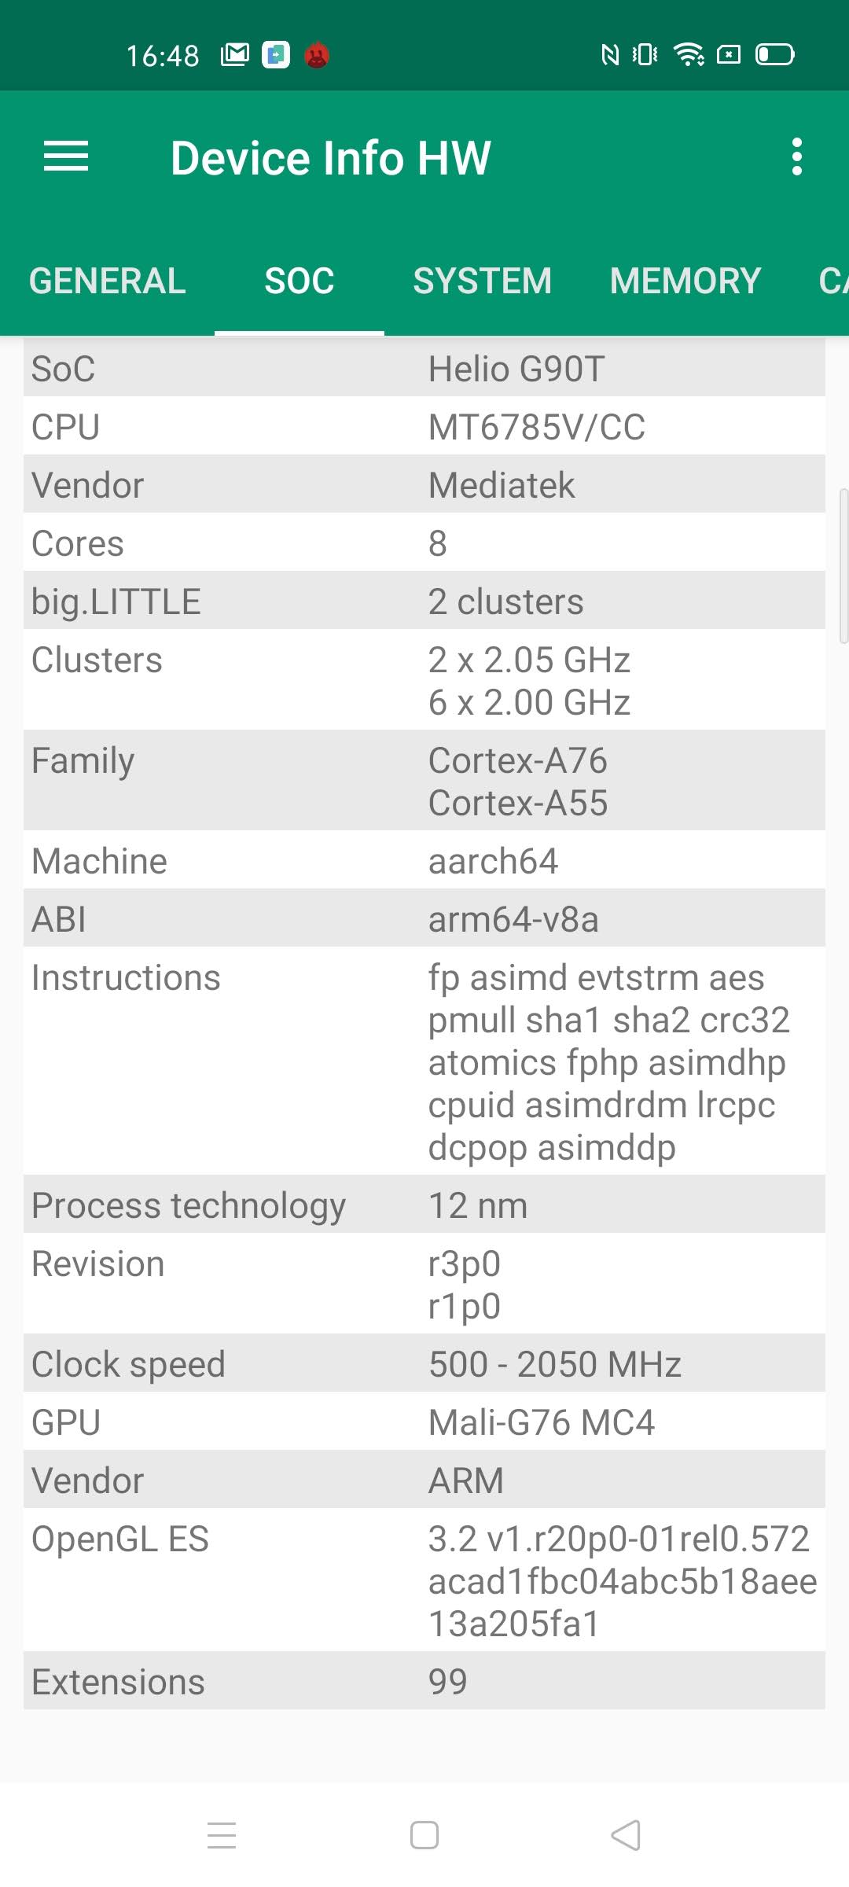Open the hamburger navigation menu
Image resolution: width=849 pixels, height=1887 pixels.
click(x=66, y=156)
